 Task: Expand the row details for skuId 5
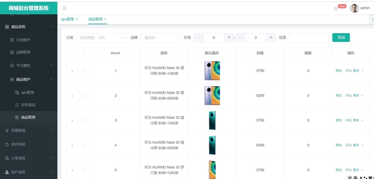[72, 171]
